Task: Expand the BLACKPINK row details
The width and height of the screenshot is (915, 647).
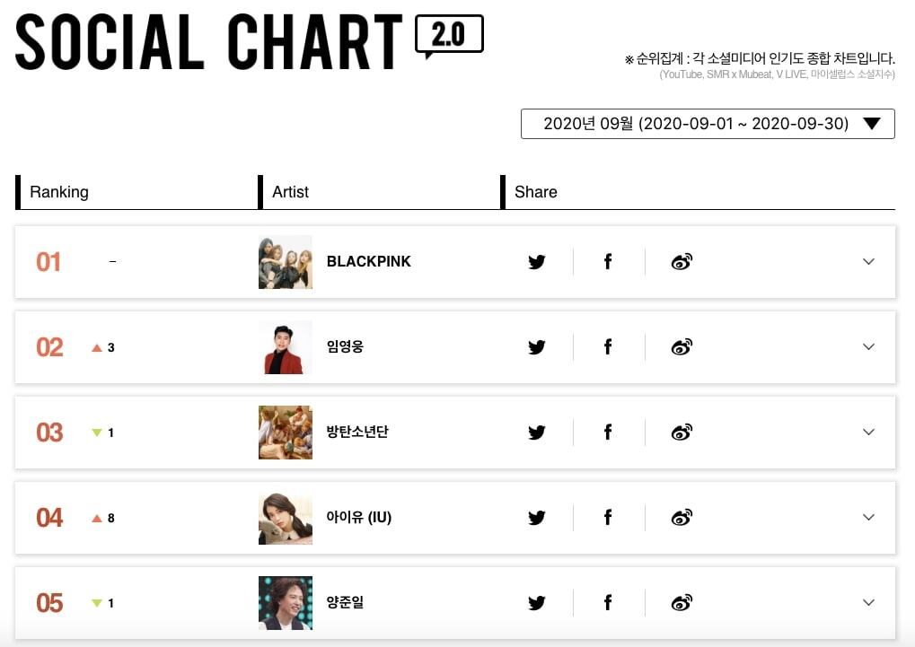Action: pyautogui.click(x=868, y=262)
